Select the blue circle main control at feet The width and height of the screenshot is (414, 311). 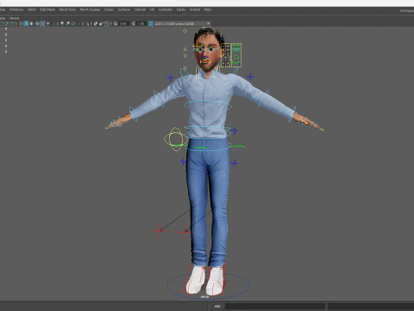[209, 285]
